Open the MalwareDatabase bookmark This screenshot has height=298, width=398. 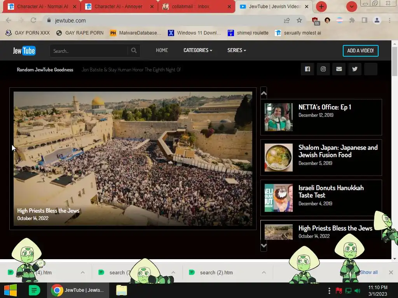point(136,33)
